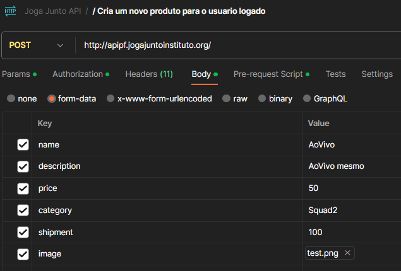The width and height of the screenshot is (401, 271).
Task: Switch to the Authorization tab
Action: (x=81, y=74)
